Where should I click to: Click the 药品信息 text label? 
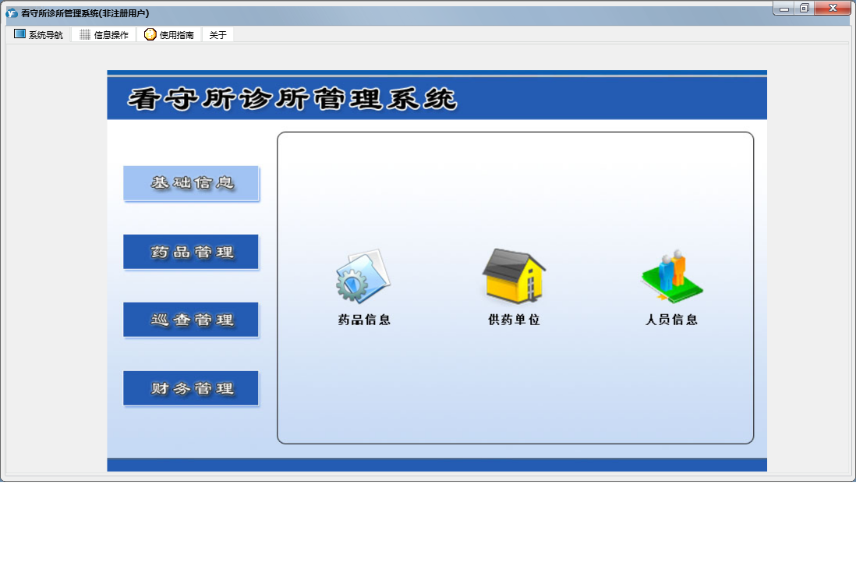point(364,320)
